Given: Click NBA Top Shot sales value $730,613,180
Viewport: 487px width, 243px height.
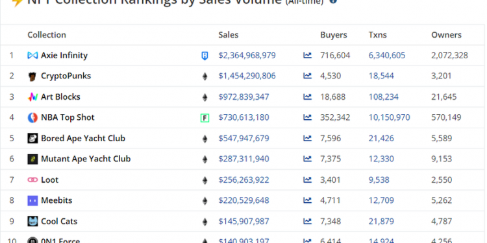Looking at the screenshot, I should pyautogui.click(x=243, y=117).
